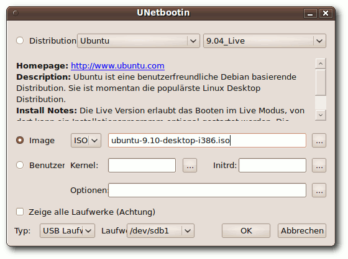Click the description scrollbar thumb

(321, 82)
